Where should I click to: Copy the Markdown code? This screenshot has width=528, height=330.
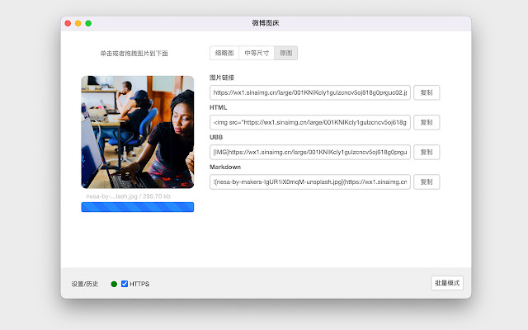(x=427, y=181)
